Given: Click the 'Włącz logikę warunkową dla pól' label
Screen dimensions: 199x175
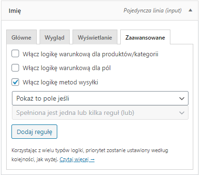Looking at the screenshot, I should tap(66, 68).
